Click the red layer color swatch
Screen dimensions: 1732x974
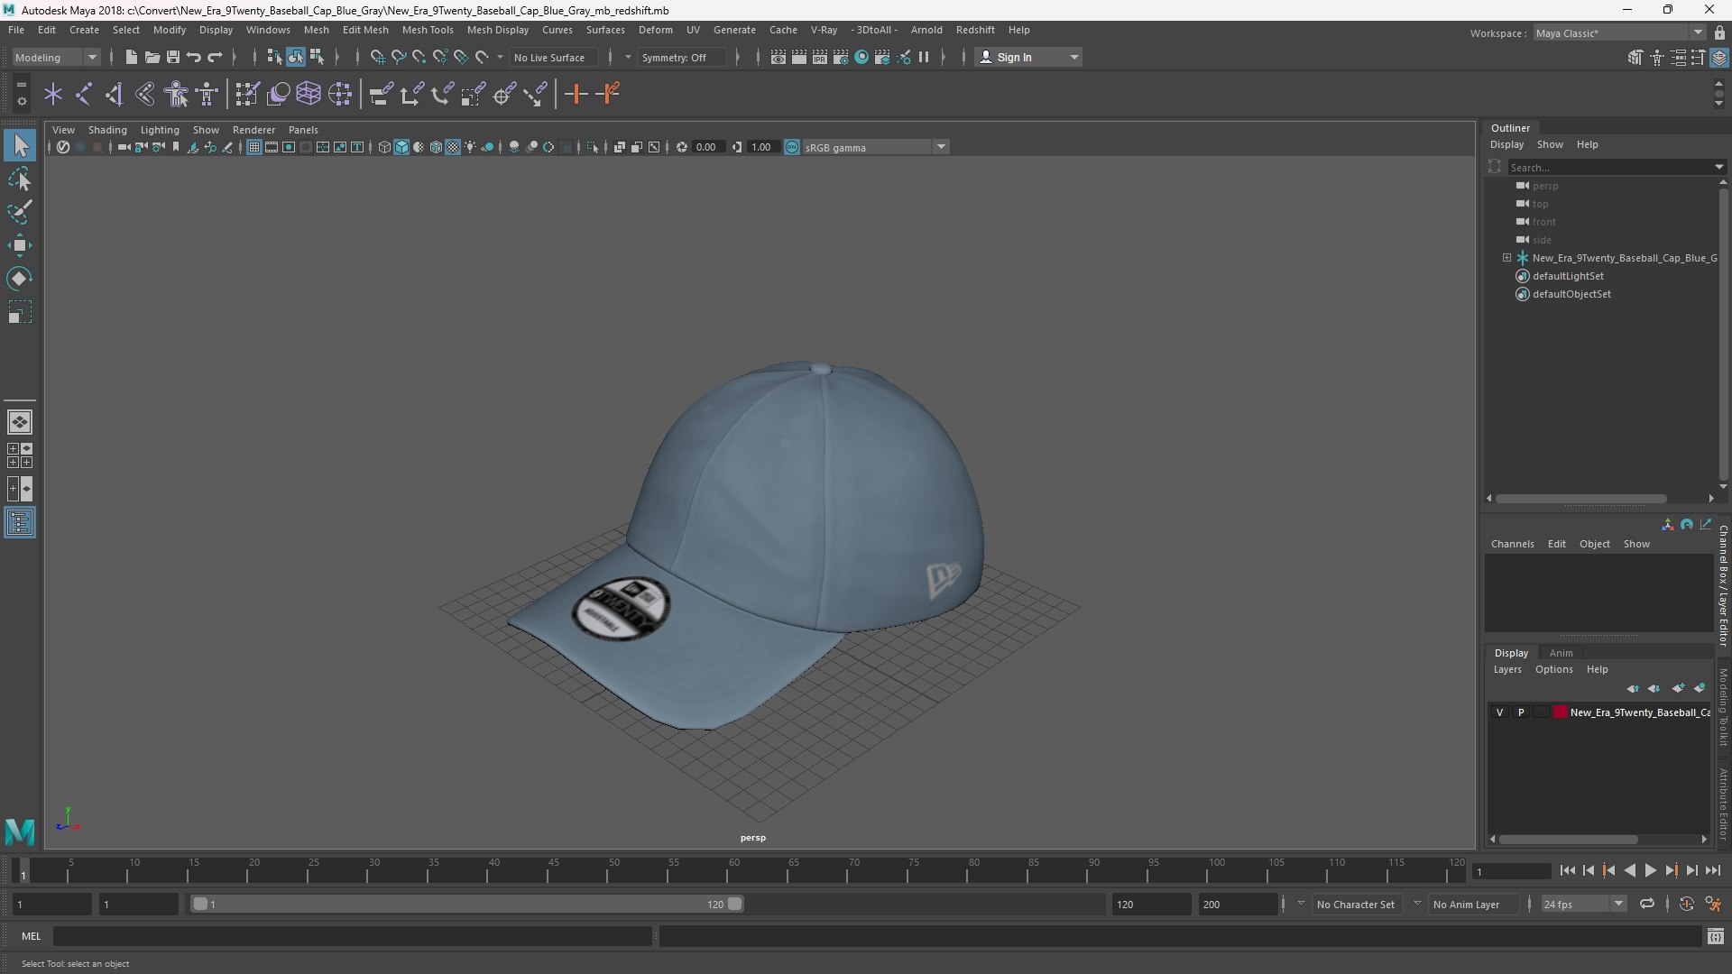coord(1561,712)
